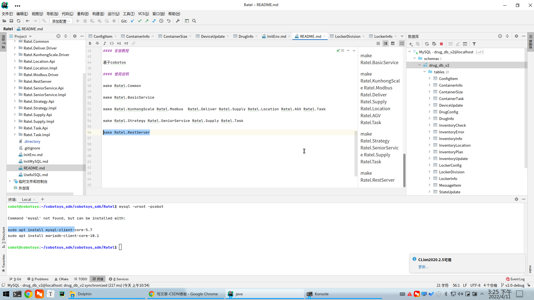Open Git history clock icon
The height and width of the screenshot is (300, 534).
click(x=161, y=21)
